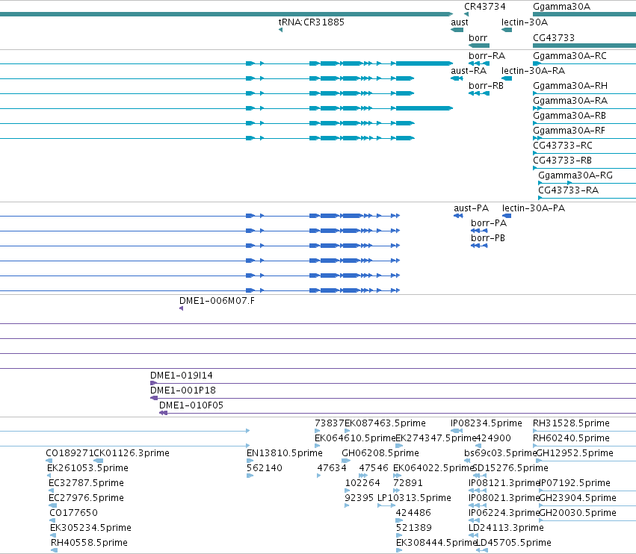Click the IP08234.5prime EST label
This screenshot has height=554, width=636.
486,423
